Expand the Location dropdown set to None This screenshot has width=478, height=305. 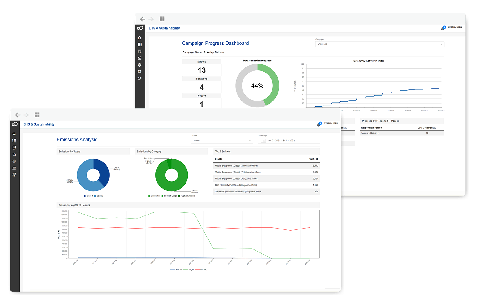(x=222, y=141)
